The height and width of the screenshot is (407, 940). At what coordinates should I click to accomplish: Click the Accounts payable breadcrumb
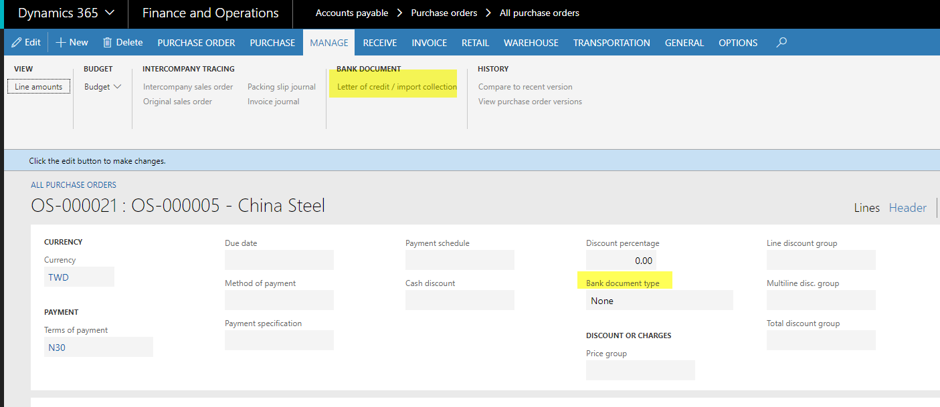coord(352,13)
